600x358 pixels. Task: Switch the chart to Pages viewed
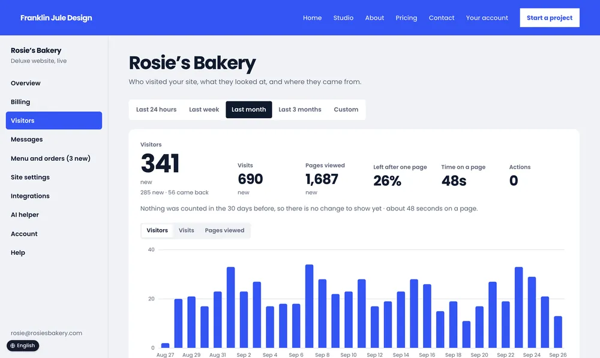coord(224,230)
